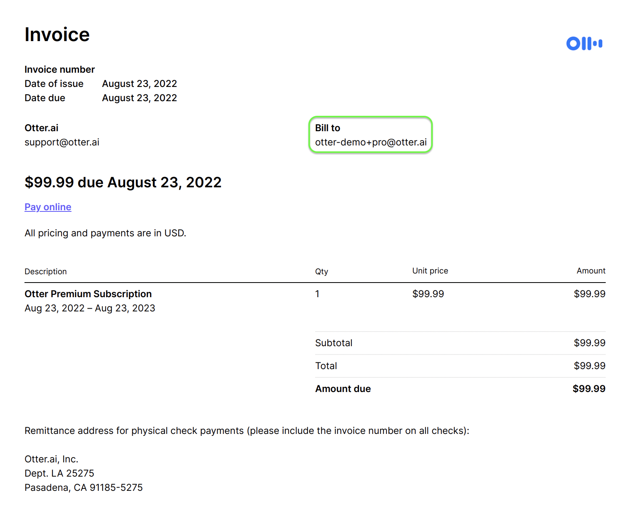Click the Date of issue value

tap(139, 84)
